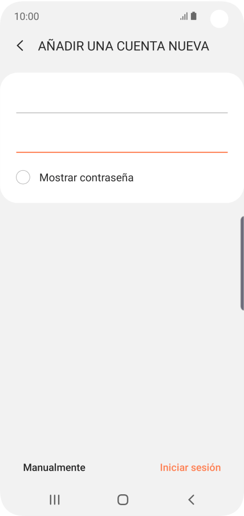Tap the edge panel handle on right side
Image resolution: width=244 pixels, height=516 pixels.
pos(242,263)
